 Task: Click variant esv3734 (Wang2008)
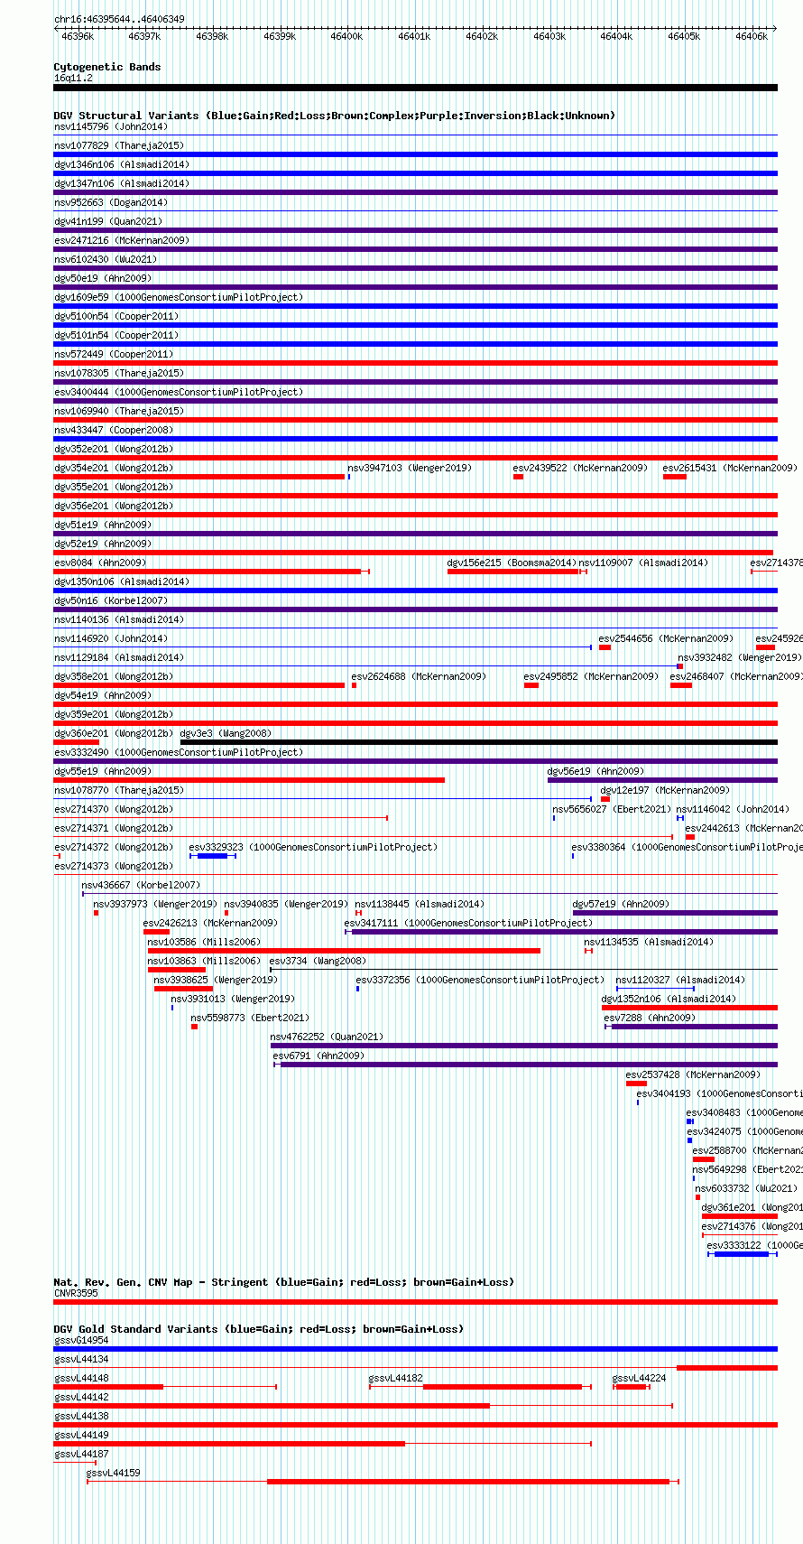click(318, 961)
